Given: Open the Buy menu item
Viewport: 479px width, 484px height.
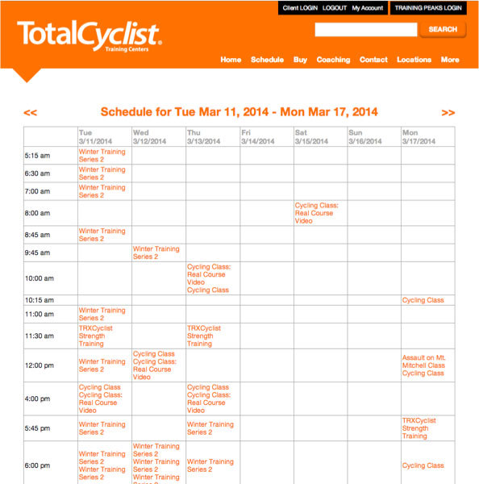Looking at the screenshot, I should point(300,60).
